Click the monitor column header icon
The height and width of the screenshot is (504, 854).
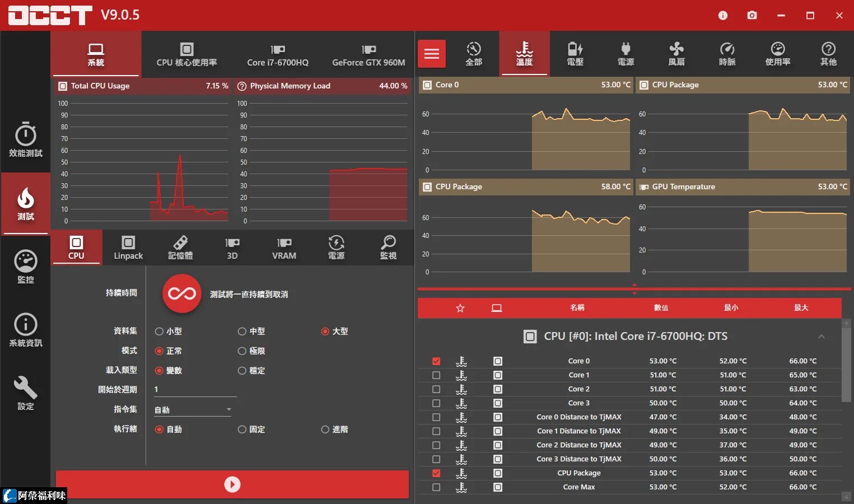click(x=497, y=308)
